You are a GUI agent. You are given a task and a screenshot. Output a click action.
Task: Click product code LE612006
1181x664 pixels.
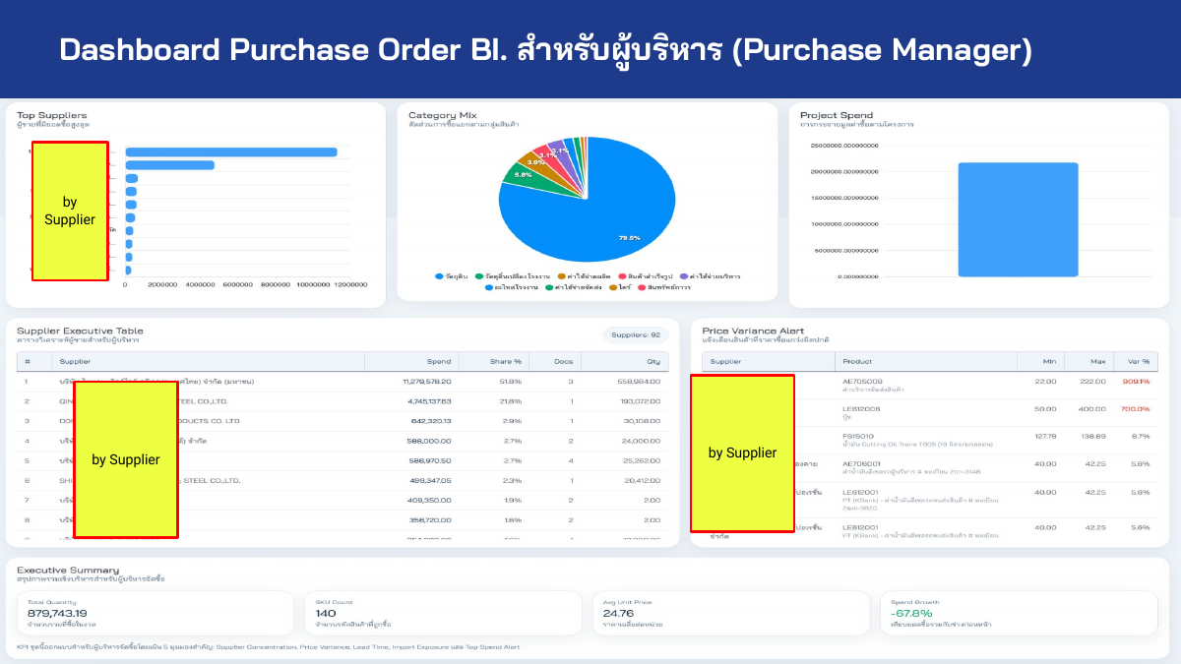click(x=862, y=408)
